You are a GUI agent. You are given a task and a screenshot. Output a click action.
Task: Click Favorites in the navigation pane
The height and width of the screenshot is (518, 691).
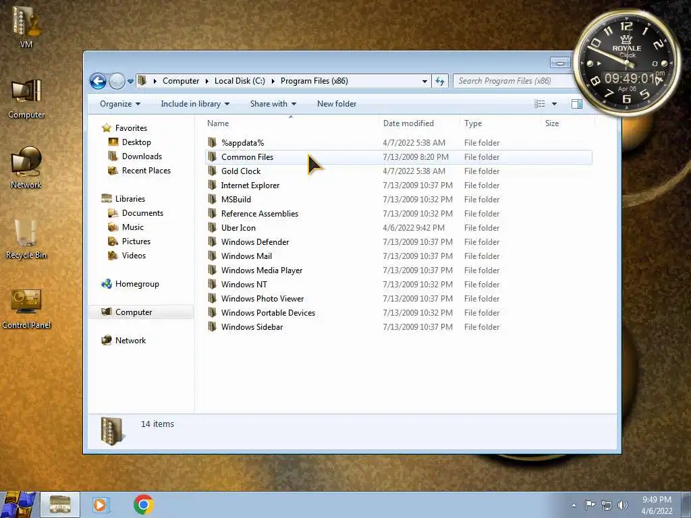point(131,128)
